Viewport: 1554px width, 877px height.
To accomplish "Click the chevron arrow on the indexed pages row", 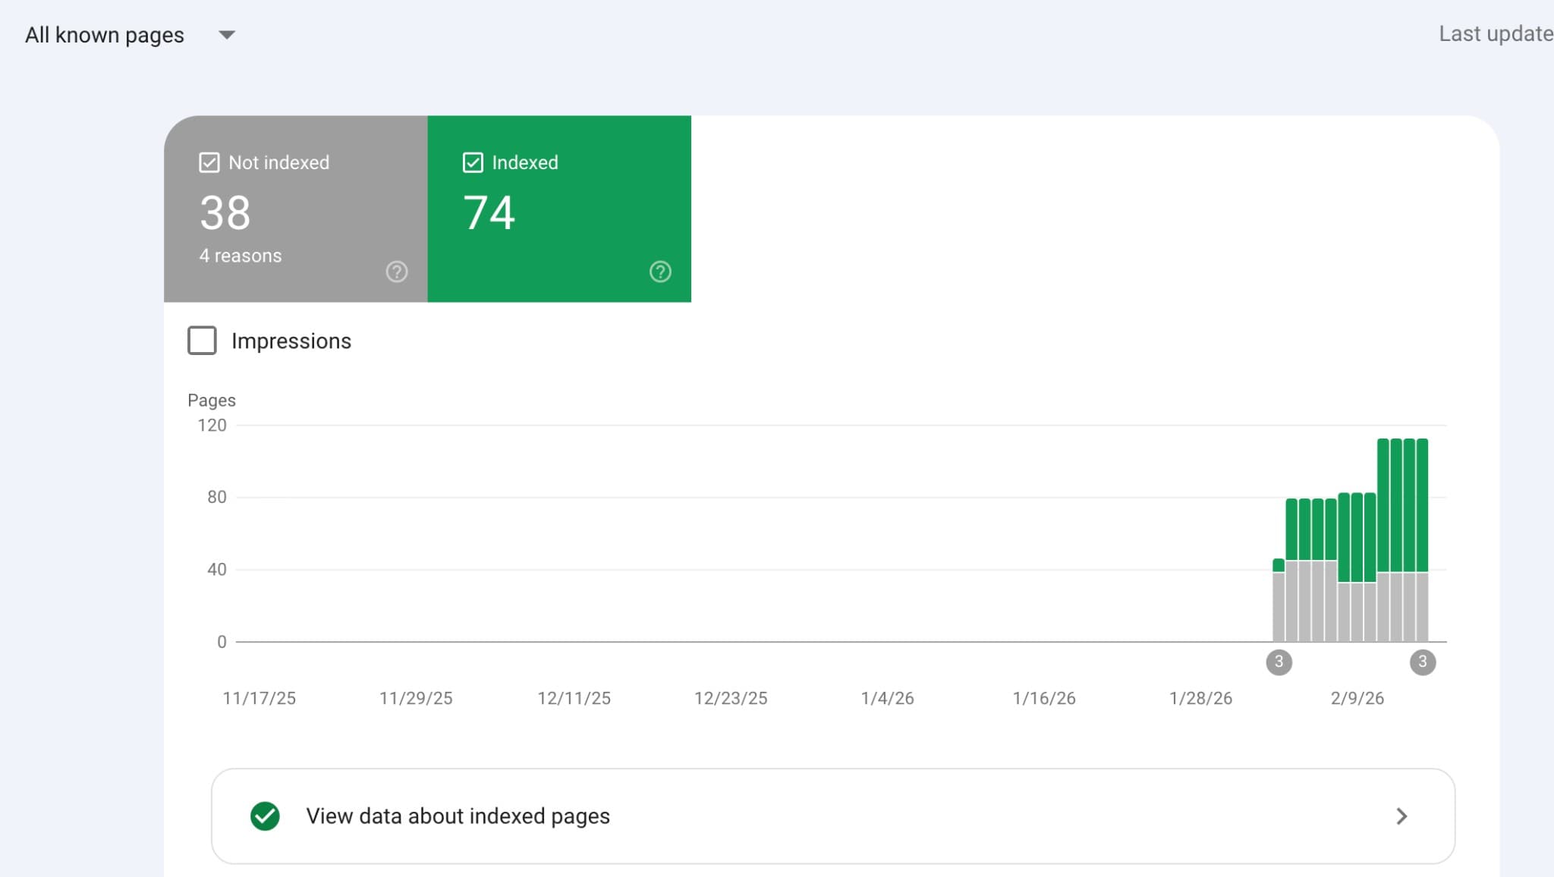I will click(1401, 816).
